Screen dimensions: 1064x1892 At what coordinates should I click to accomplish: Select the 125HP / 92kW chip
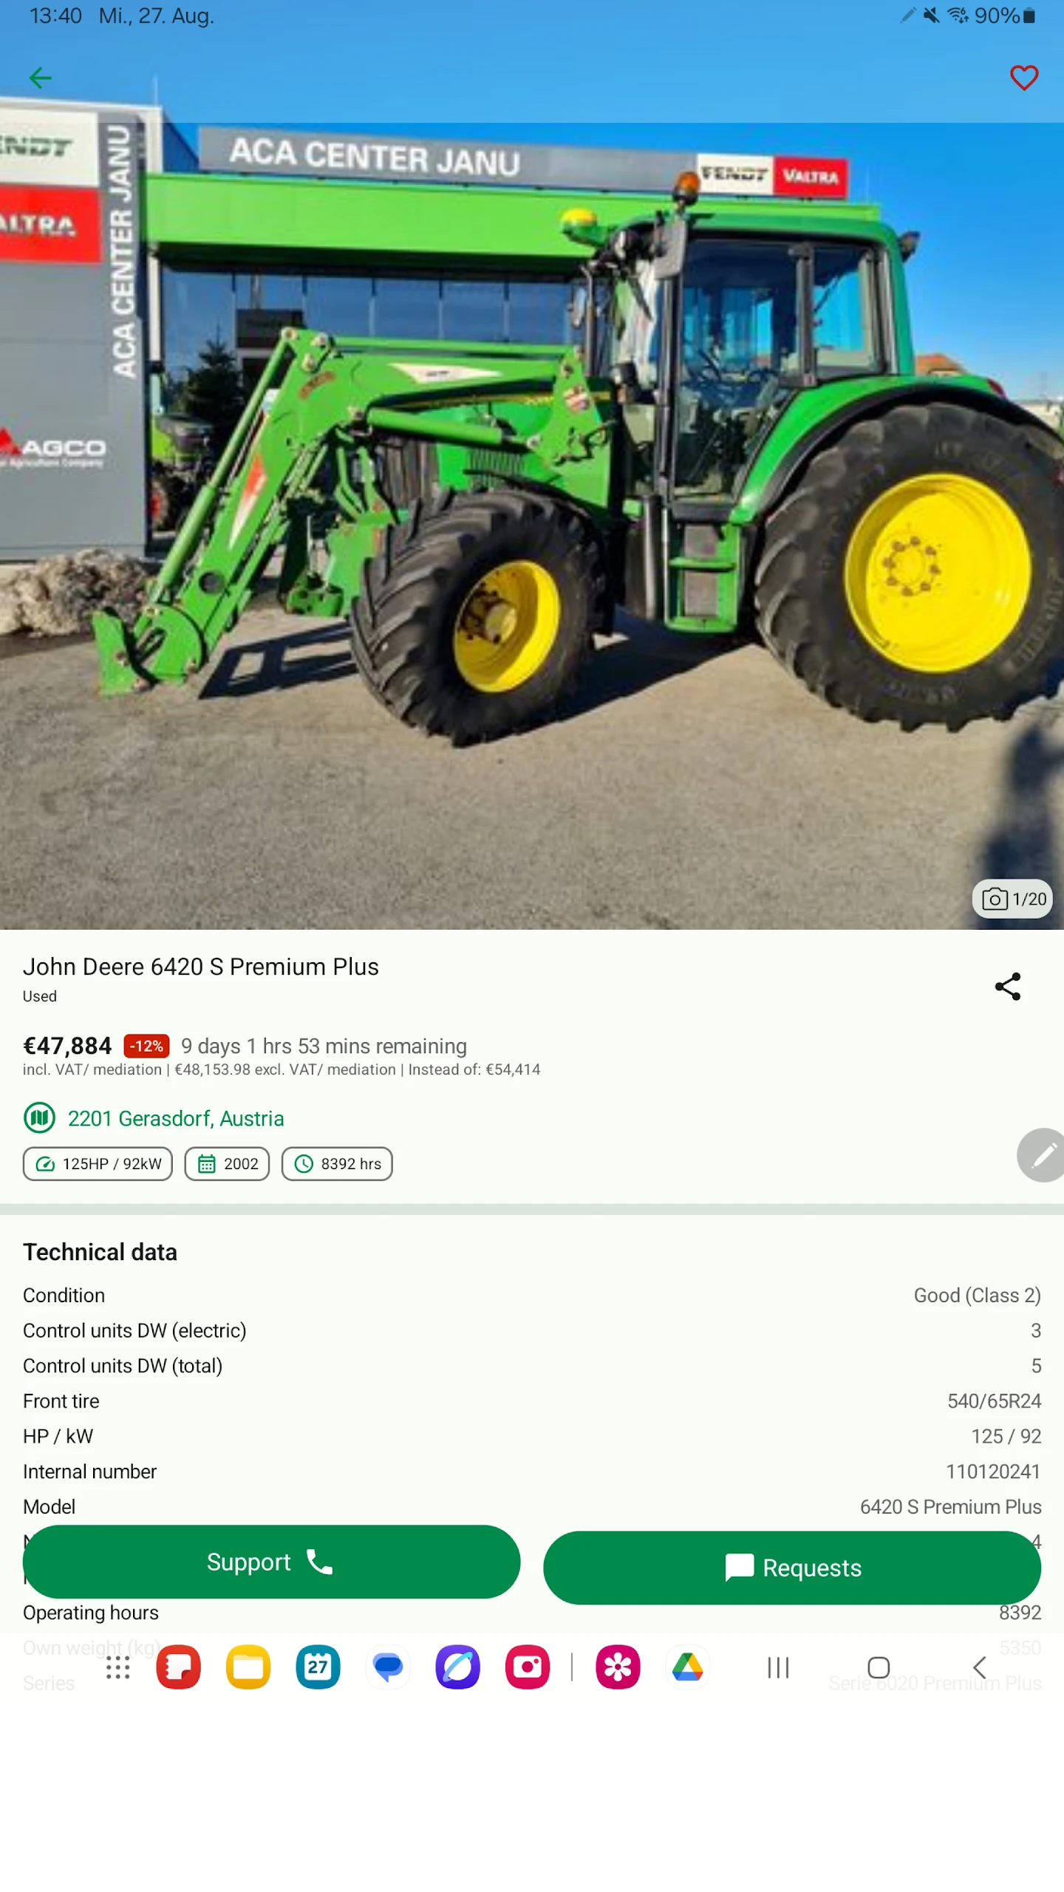(98, 1164)
